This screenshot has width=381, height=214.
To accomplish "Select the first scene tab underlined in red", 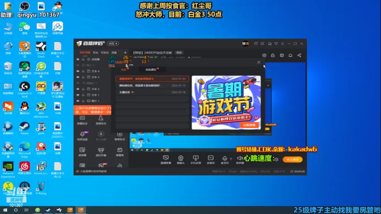I will point(85,53).
